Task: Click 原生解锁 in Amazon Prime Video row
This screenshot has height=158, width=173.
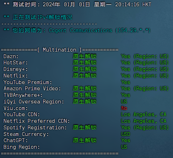Action: [x=85, y=89]
